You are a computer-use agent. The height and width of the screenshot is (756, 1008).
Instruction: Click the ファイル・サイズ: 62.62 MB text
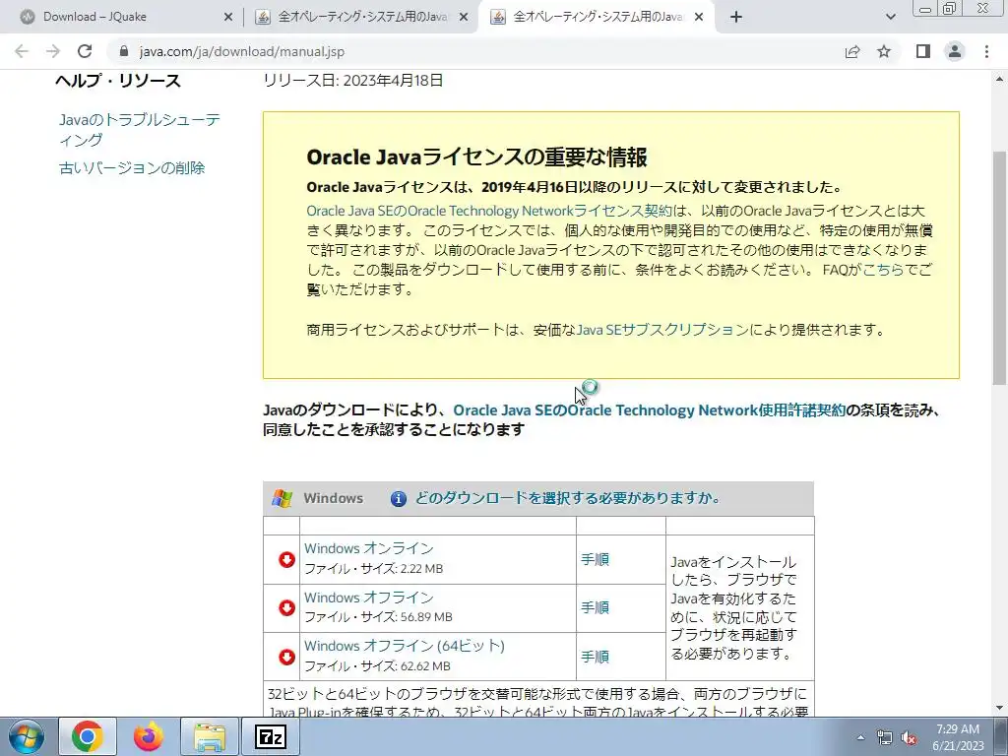(x=377, y=666)
